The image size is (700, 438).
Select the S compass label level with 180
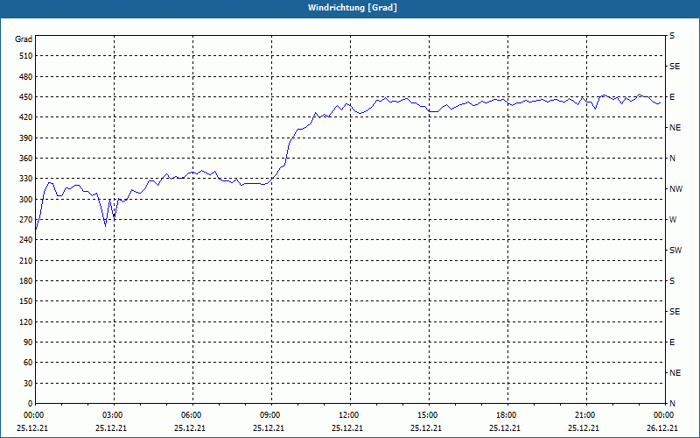tap(672, 281)
